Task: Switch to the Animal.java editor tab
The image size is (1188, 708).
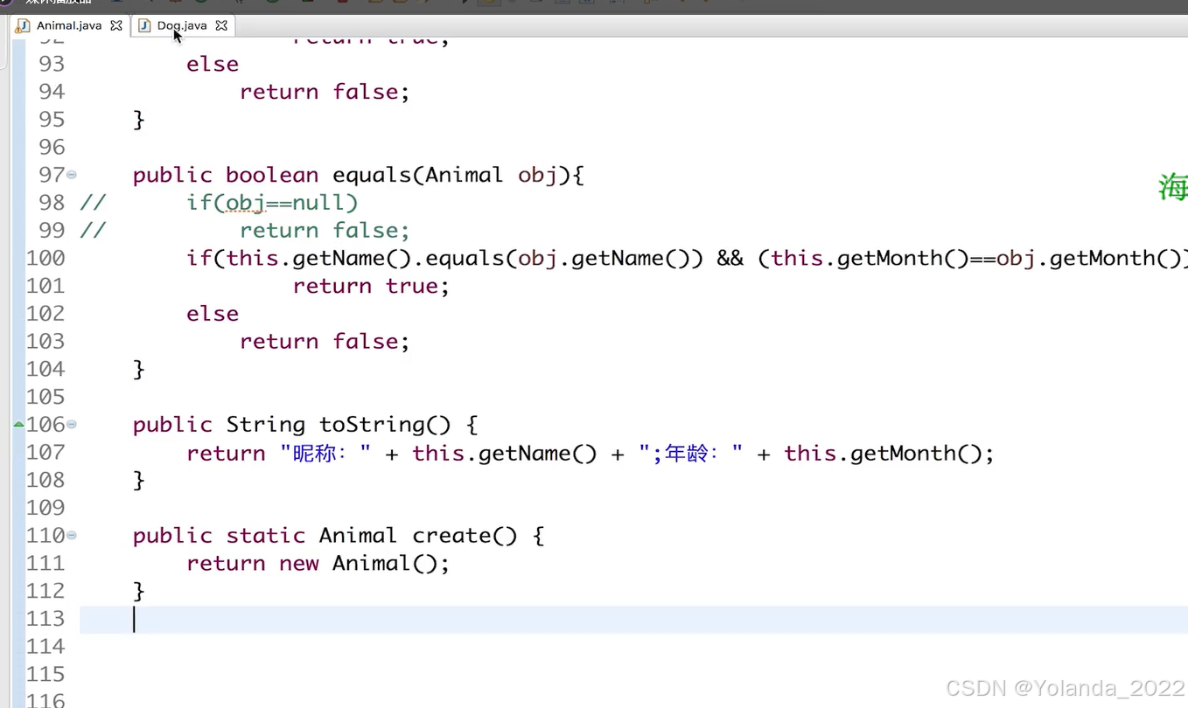Action: [x=69, y=25]
